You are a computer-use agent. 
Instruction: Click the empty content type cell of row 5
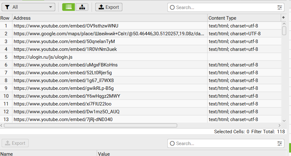[244, 57]
